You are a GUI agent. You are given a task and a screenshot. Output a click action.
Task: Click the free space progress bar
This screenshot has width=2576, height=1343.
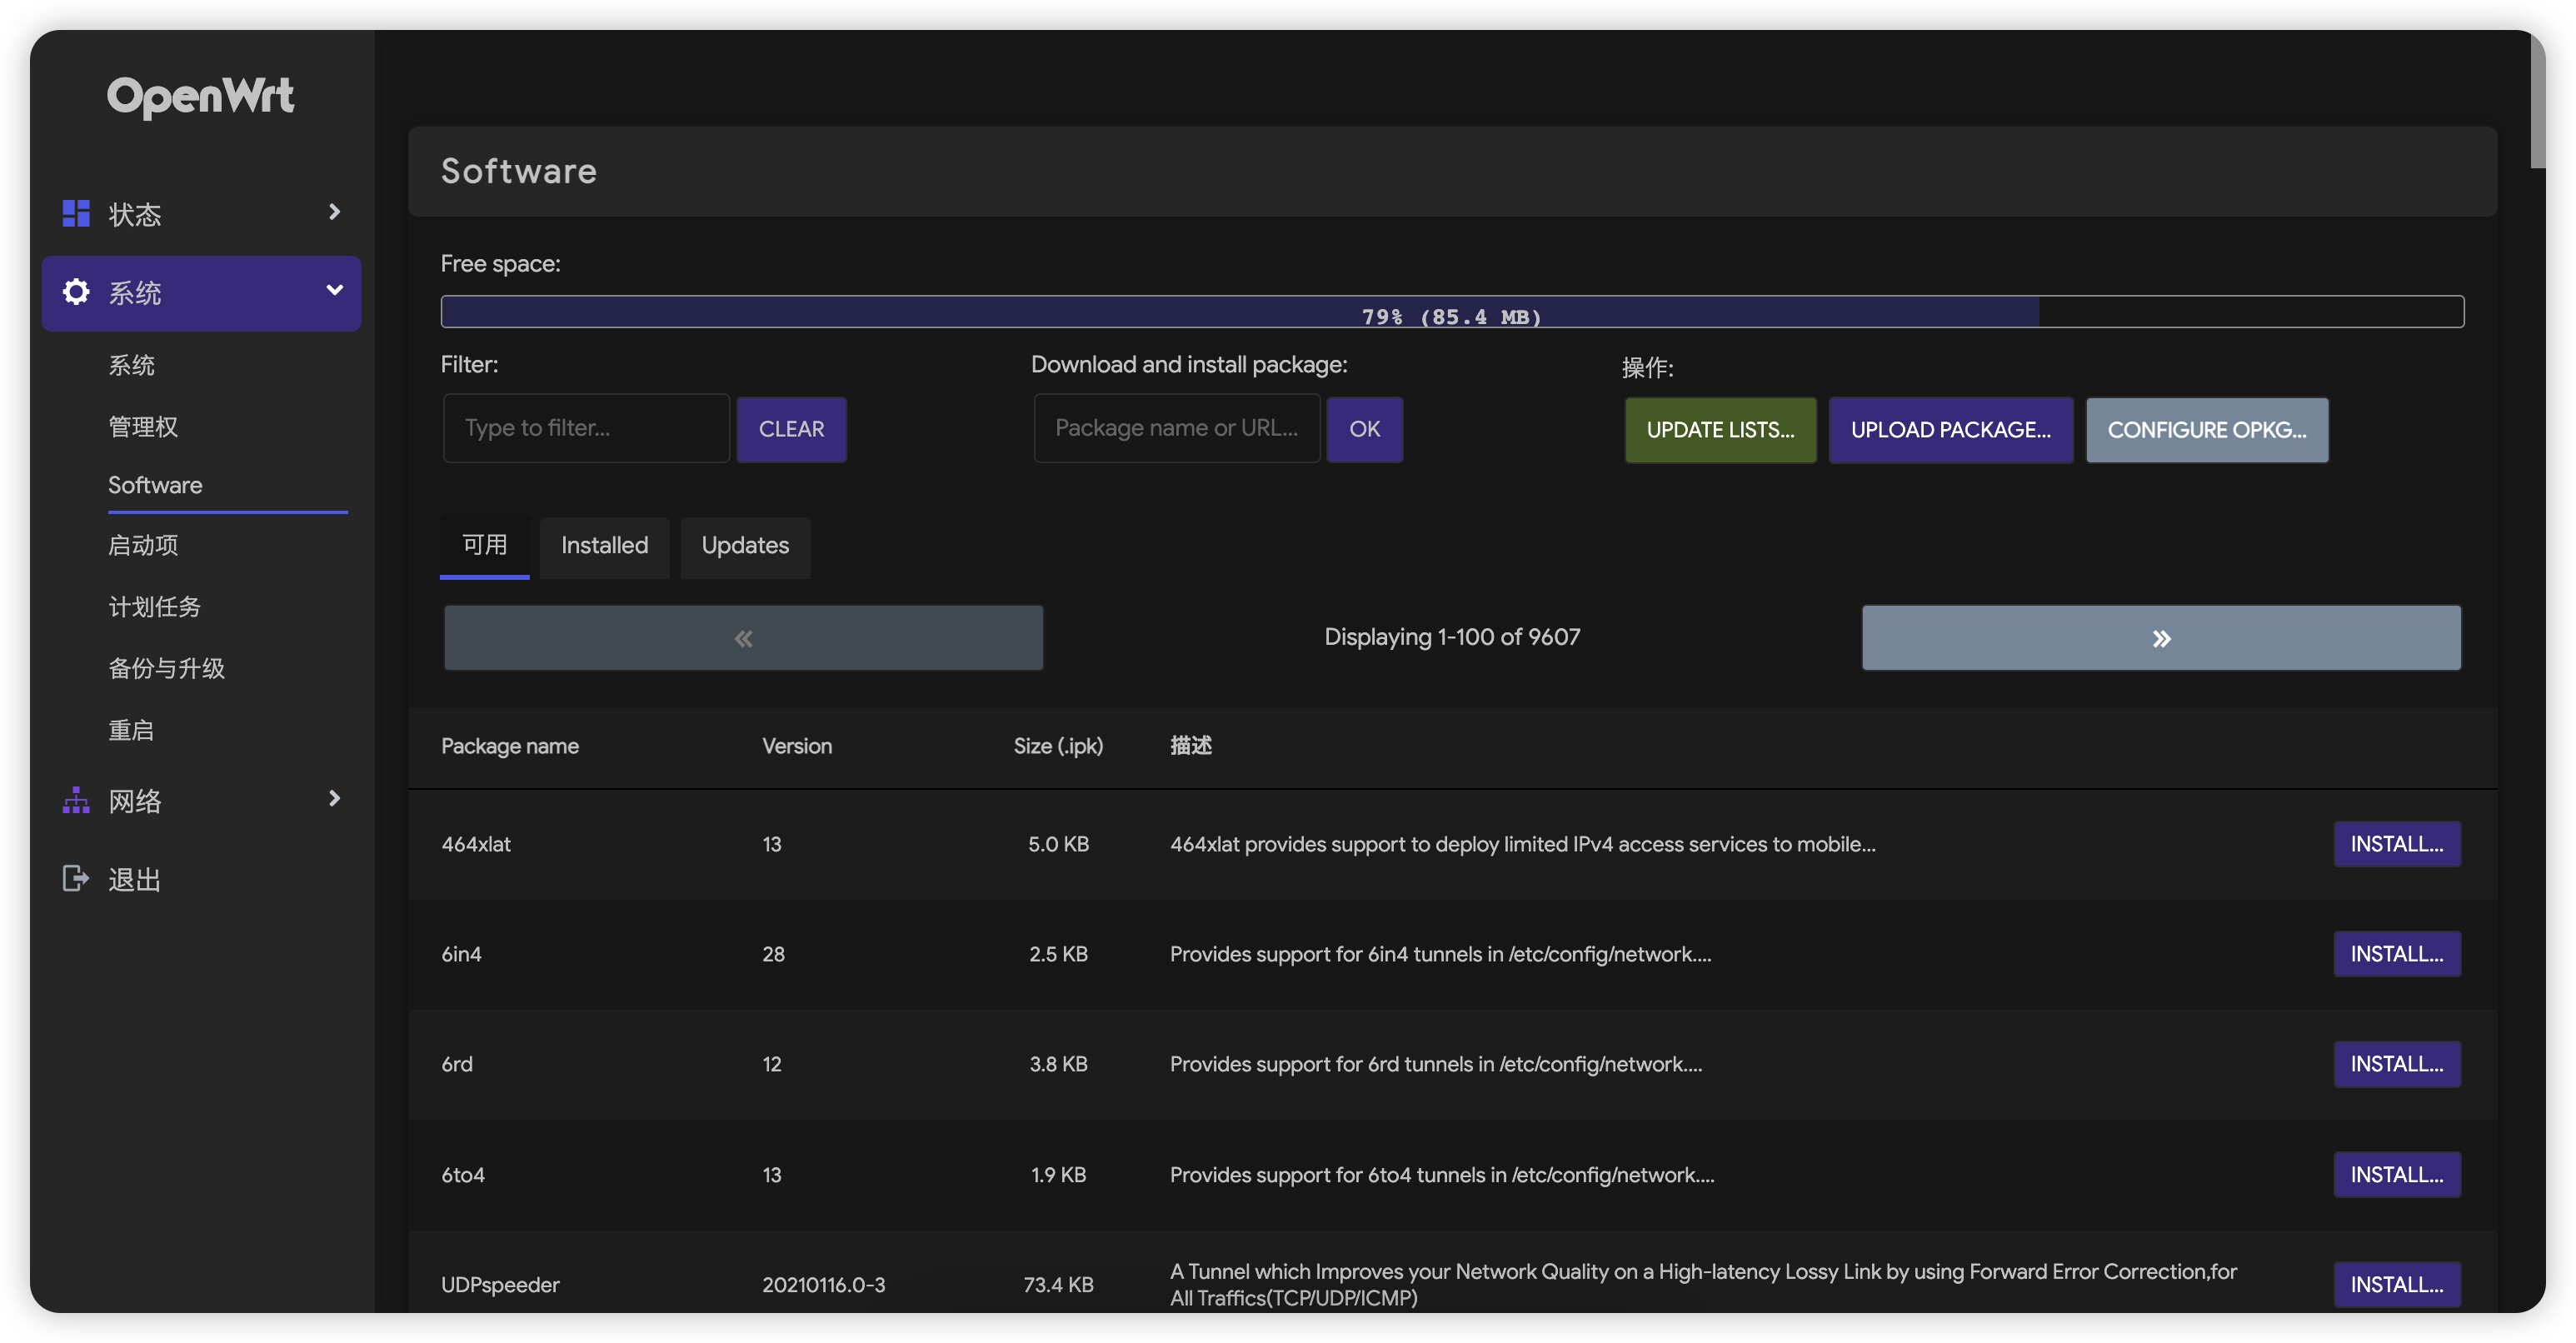point(1451,312)
